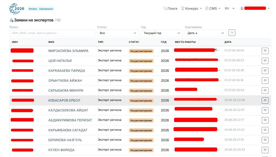This screenshot has width=276, height=157.
Task: Click the search input field for ИИН, ФИО
Action: (x=52, y=33)
